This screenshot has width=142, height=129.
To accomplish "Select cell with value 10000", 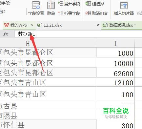I will tap(116, 62).
